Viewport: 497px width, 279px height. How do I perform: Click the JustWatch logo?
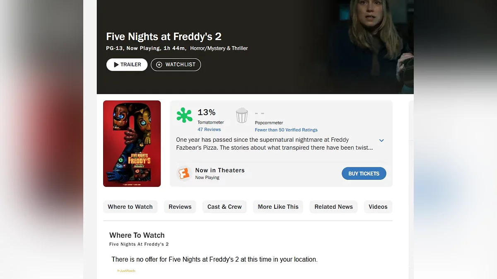point(126,271)
